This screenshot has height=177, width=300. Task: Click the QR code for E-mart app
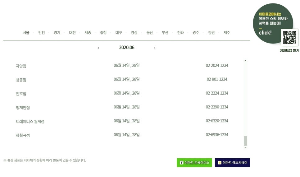point(289,37)
